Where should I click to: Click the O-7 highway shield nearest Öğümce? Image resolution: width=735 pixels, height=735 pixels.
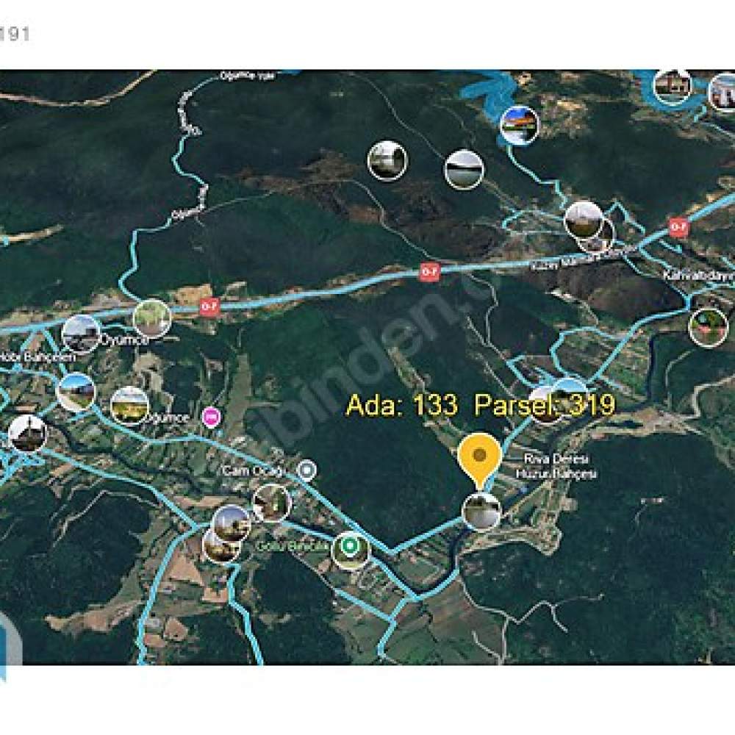(209, 306)
